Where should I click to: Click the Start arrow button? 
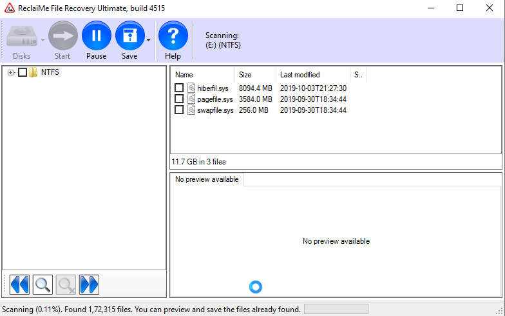point(63,36)
